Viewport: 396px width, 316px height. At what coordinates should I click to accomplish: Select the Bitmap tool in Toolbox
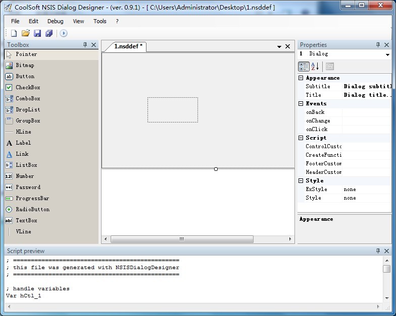click(x=25, y=66)
